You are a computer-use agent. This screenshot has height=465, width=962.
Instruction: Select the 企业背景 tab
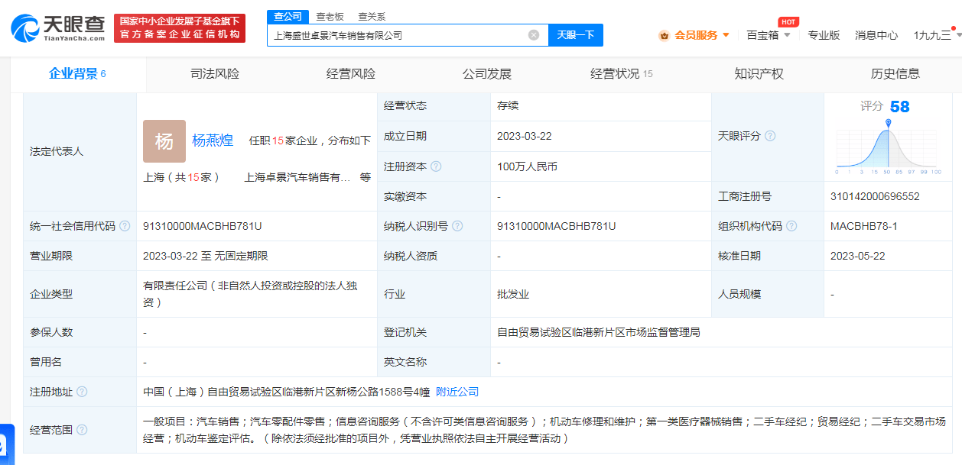click(77, 74)
